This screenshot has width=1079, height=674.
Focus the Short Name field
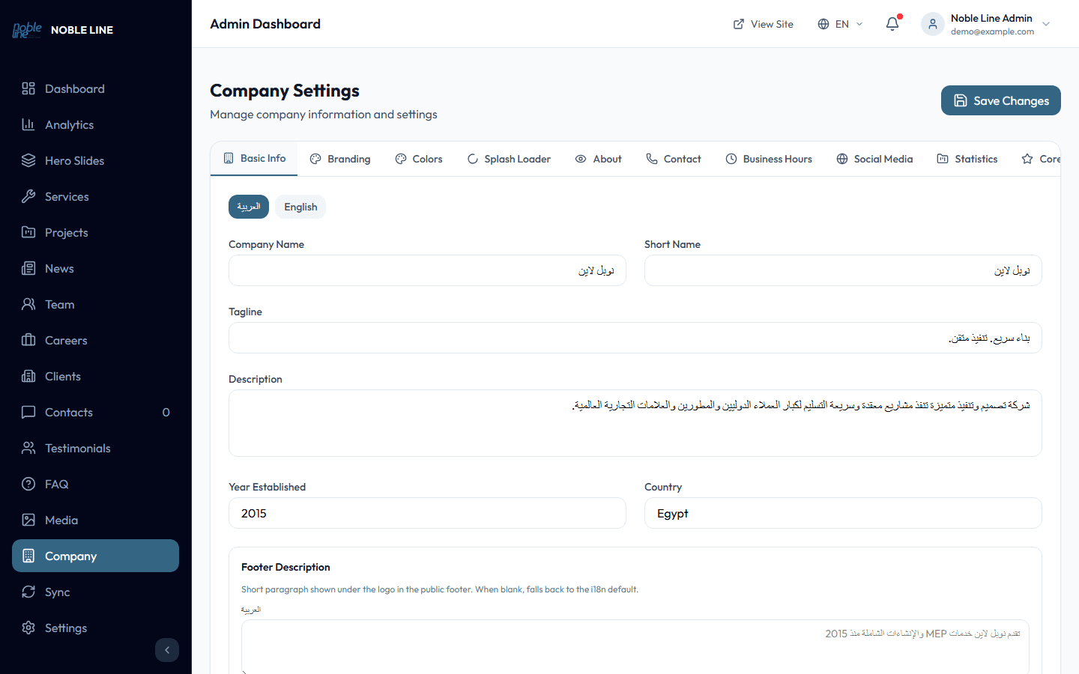click(843, 270)
